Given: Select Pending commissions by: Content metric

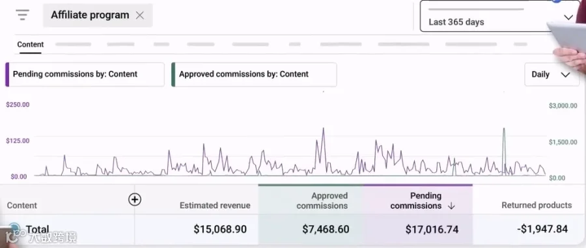Looking at the screenshot, I should 85,74.
